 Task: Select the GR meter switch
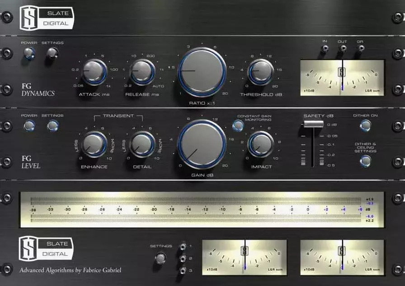[x=360, y=48]
